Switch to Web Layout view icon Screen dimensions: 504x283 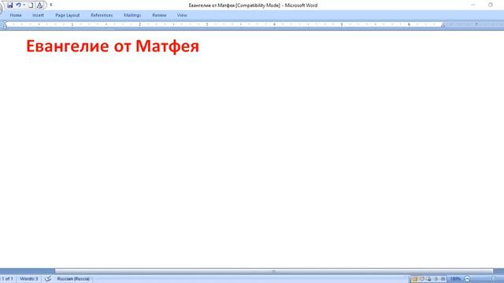tap(428, 279)
